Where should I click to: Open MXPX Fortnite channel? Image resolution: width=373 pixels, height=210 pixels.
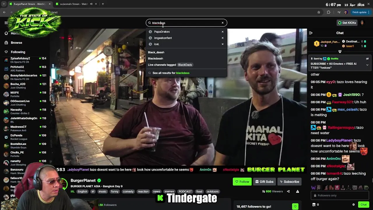[x=25, y=94]
